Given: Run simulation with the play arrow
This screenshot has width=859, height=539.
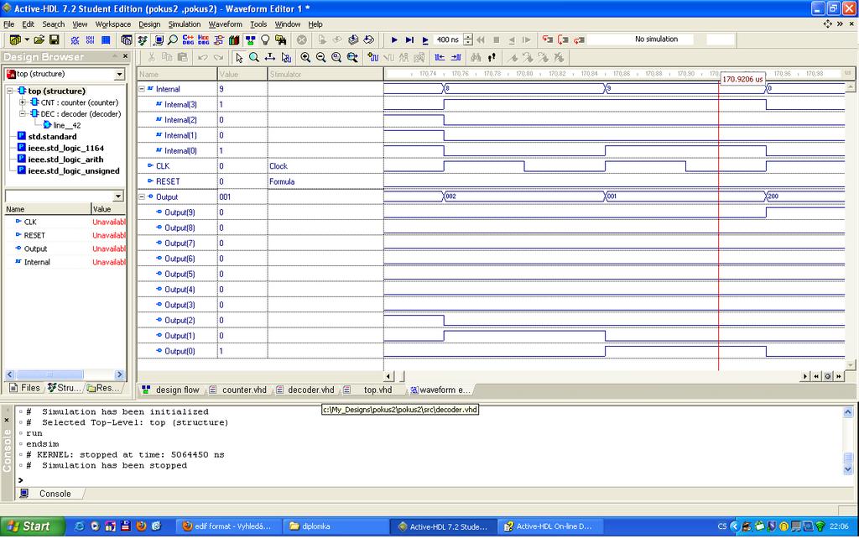Looking at the screenshot, I should (394, 39).
